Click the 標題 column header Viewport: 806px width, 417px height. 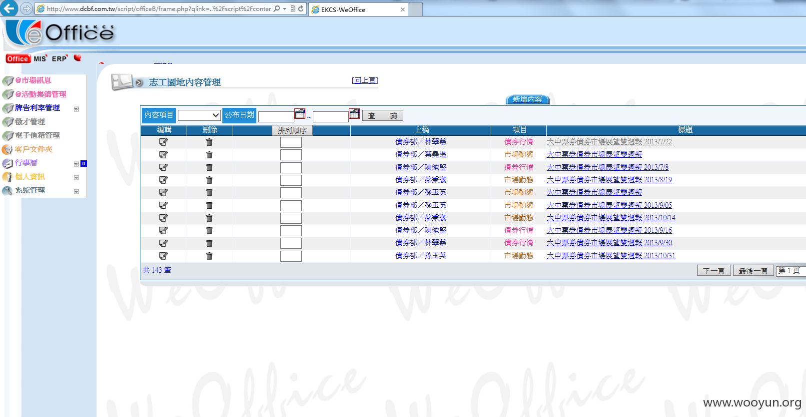tap(685, 130)
